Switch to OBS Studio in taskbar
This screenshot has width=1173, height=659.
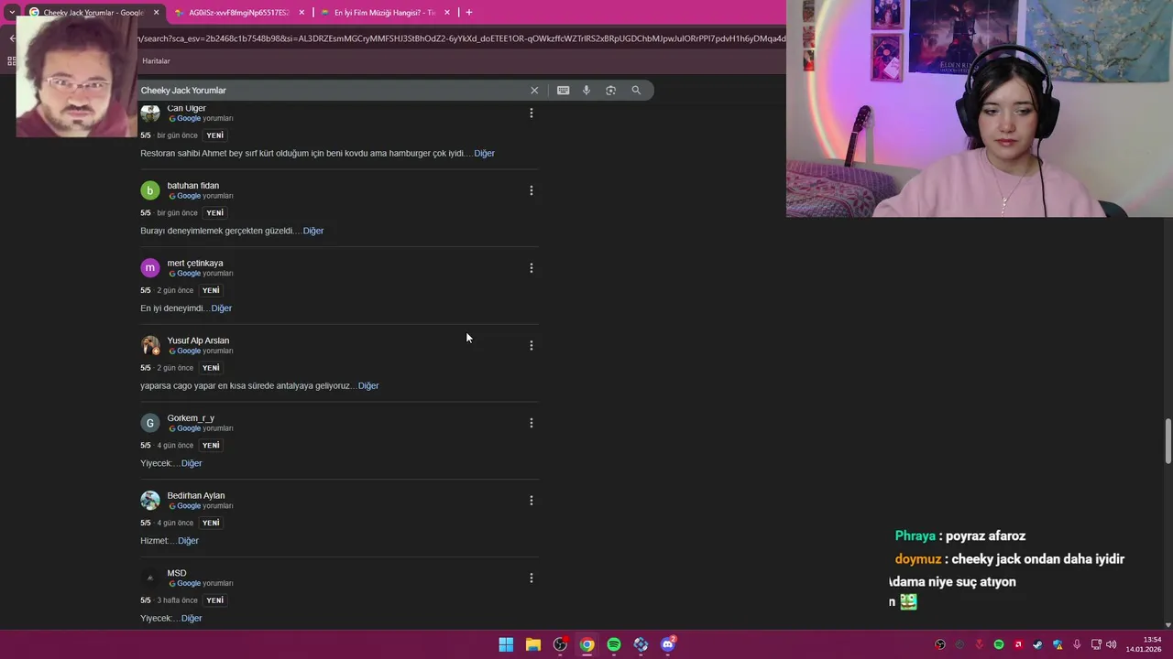(x=560, y=644)
